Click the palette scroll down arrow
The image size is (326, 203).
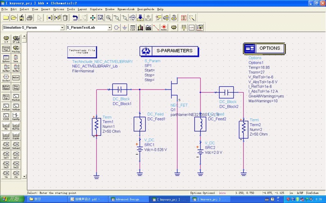click(x=24, y=177)
